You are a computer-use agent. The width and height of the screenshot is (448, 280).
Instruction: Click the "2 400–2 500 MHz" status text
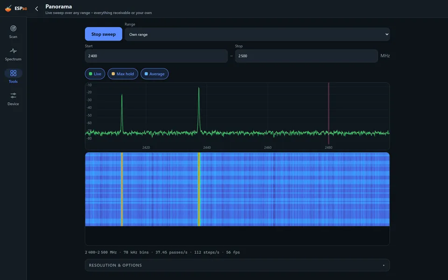[101, 252]
